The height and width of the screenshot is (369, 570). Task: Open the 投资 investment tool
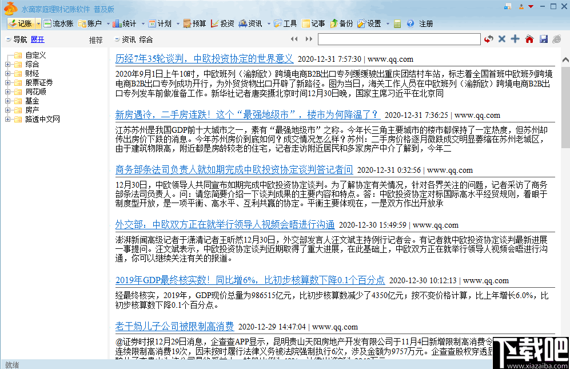(x=223, y=23)
